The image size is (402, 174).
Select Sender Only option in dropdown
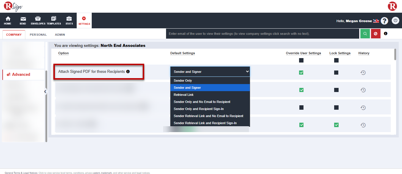[x=183, y=81]
